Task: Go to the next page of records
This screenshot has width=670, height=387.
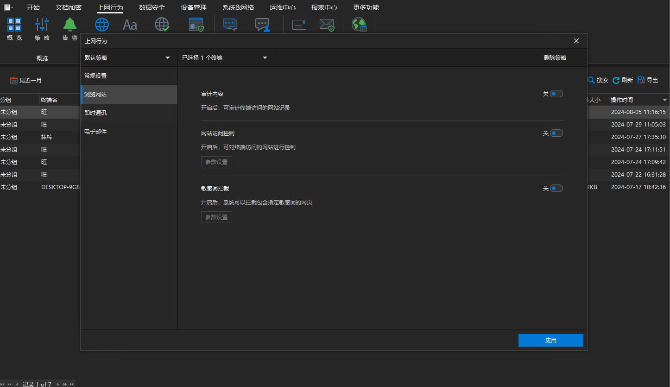Action: click(x=65, y=384)
